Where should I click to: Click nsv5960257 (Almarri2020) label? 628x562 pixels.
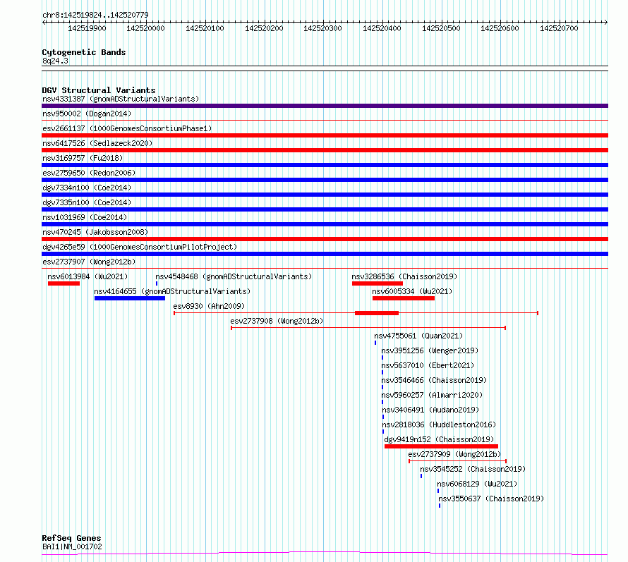point(432,395)
